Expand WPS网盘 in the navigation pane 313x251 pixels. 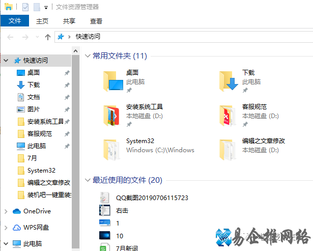coord(6,228)
